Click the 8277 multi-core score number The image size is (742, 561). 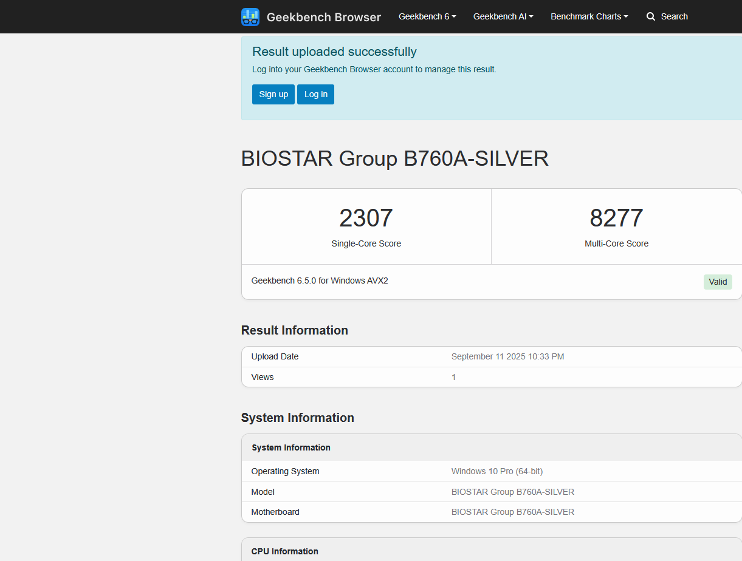(616, 219)
